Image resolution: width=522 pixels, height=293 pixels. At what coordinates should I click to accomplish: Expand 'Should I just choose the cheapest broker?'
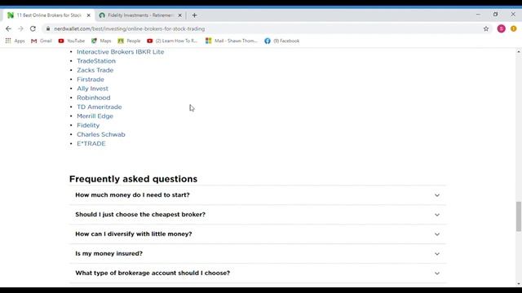pyautogui.click(x=258, y=215)
